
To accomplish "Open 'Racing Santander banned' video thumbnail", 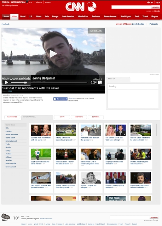I will pos(66,130).
